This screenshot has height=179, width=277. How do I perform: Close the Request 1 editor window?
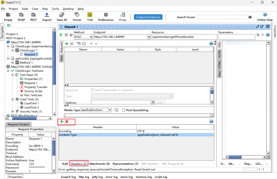coord(268,27)
